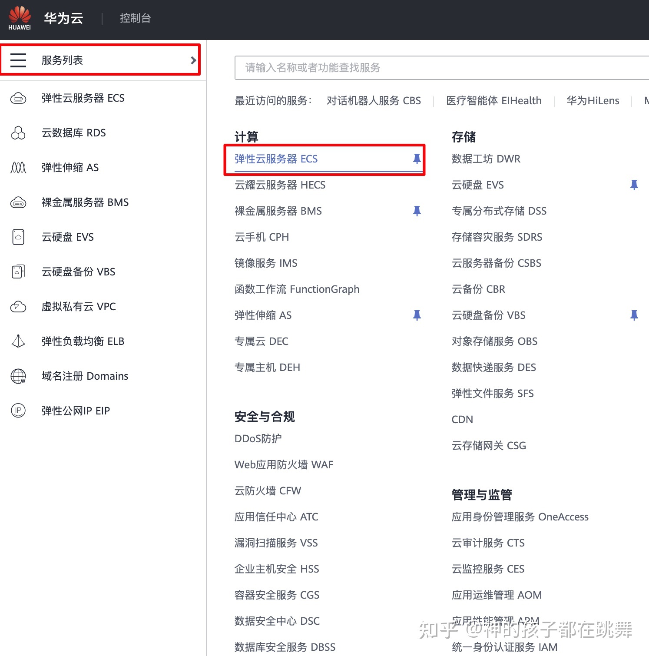Select 裸金属服务器 BMS in sidebar
This screenshot has height=656, width=649.
85,202
